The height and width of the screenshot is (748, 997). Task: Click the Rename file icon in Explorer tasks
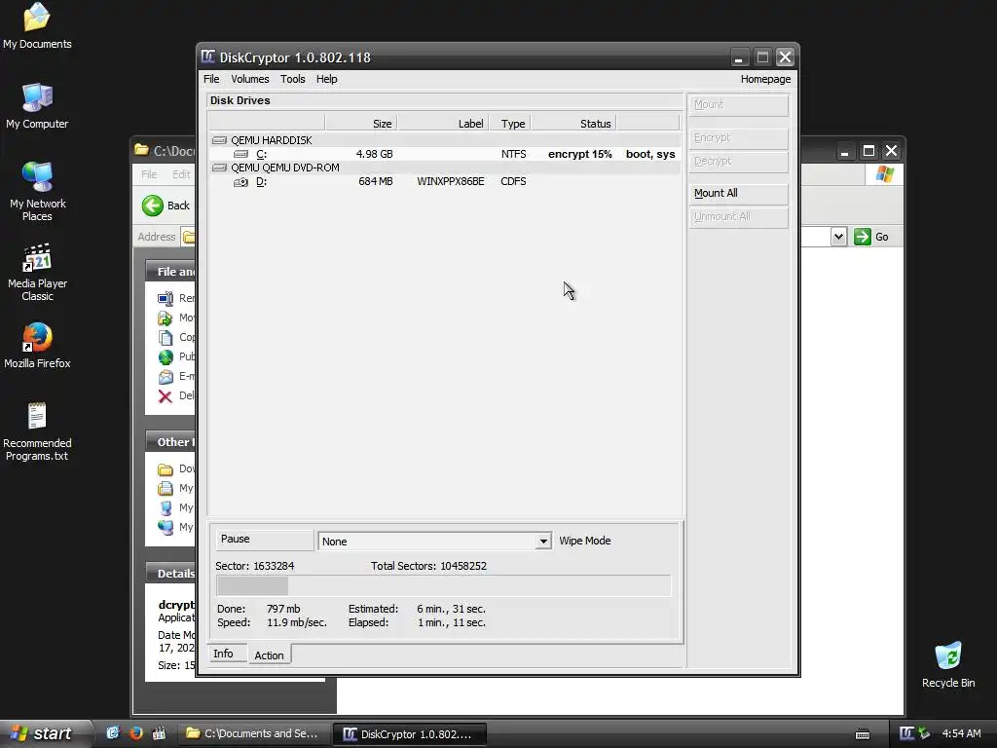click(166, 298)
